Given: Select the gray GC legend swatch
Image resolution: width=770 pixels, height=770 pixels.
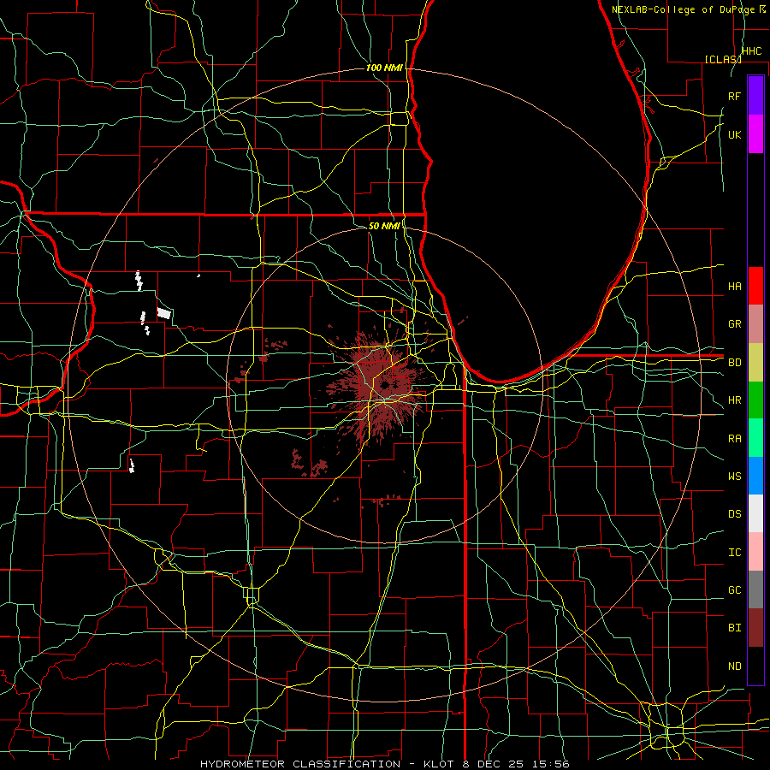Looking at the screenshot, I should pos(755,589).
